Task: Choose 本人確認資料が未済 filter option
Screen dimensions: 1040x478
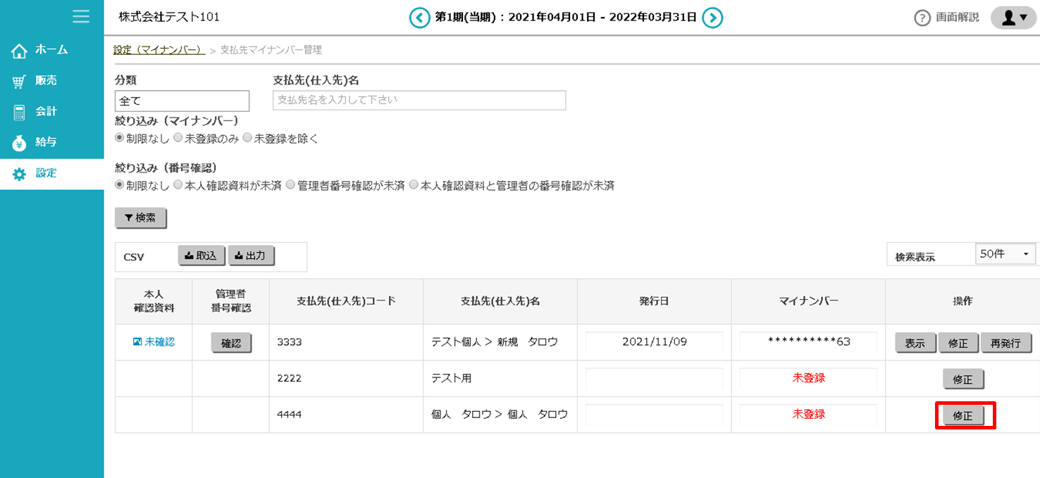Action: (178, 186)
